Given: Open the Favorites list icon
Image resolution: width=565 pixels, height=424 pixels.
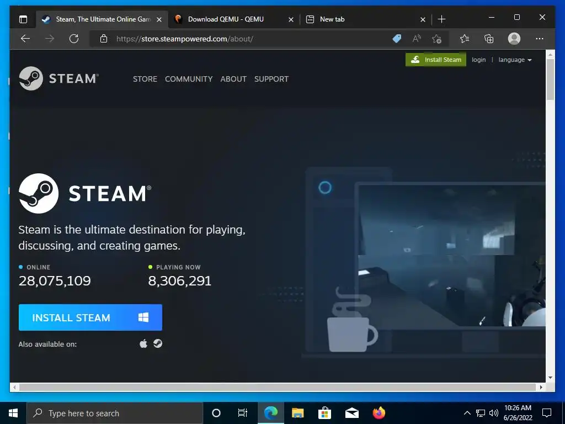Looking at the screenshot, I should [x=465, y=39].
